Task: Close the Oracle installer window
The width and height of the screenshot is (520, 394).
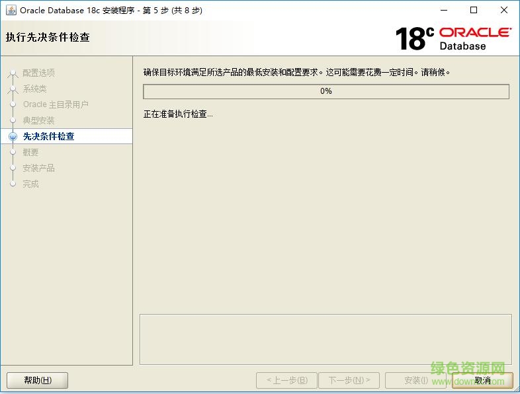Action: coord(503,11)
